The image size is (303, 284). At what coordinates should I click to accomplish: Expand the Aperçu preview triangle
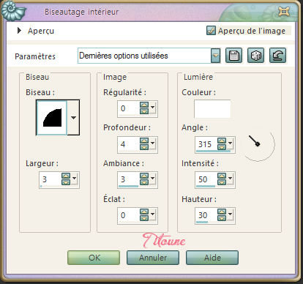(x=19, y=31)
